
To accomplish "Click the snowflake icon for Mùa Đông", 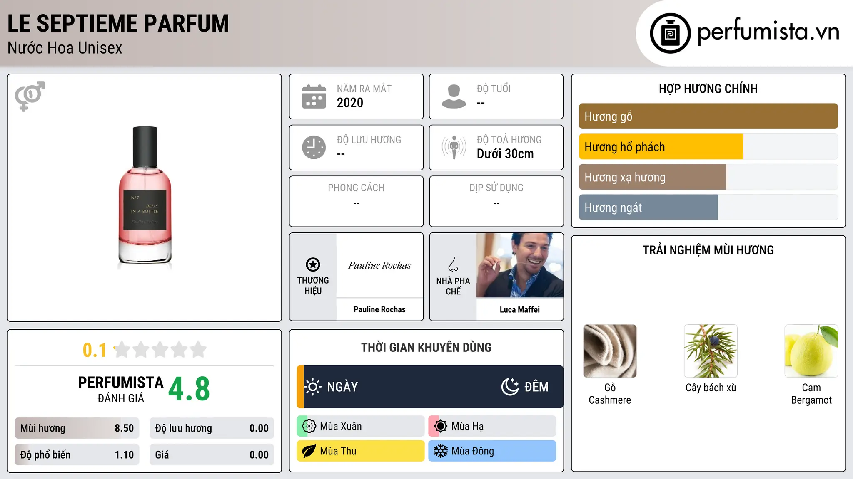I will 440,451.
